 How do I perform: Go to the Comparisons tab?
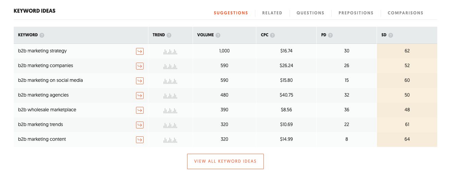click(405, 13)
